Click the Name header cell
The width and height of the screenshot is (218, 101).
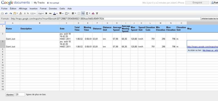coord(13,29)
